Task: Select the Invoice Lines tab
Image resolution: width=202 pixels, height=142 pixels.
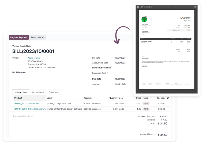Action: point(21,92)
